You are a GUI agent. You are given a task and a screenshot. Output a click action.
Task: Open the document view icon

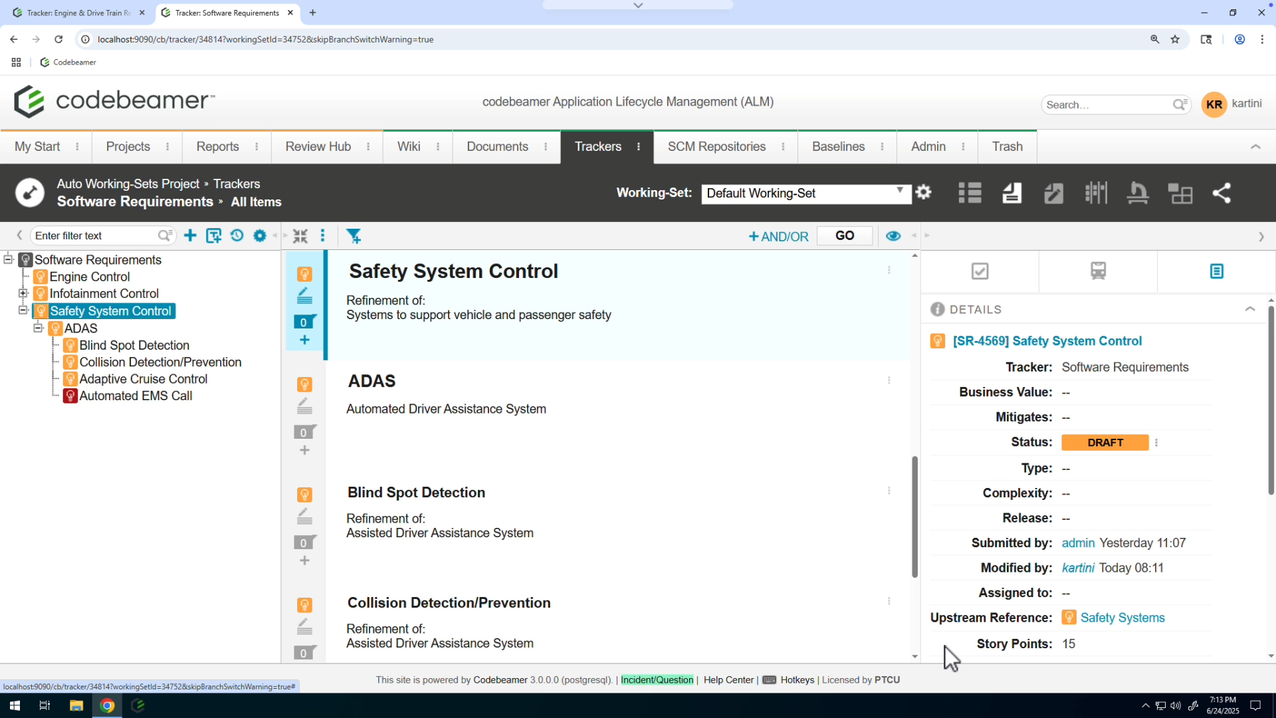1011,193
